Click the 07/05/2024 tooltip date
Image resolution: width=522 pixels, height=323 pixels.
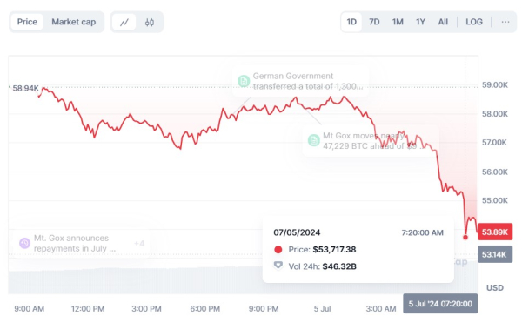point(297,232)
